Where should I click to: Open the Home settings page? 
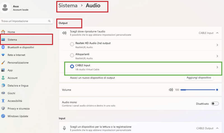click(x=11, y=32)
